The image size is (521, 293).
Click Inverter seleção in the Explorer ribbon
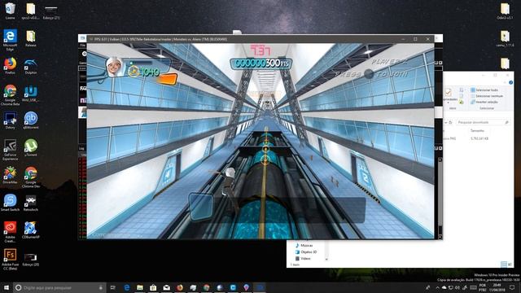coord(484,102)
